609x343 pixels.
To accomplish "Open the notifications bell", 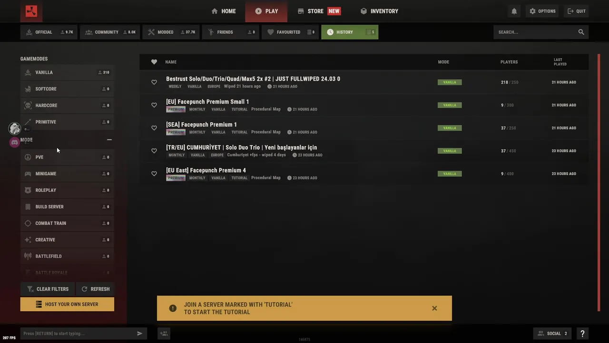I will (514, 11).
